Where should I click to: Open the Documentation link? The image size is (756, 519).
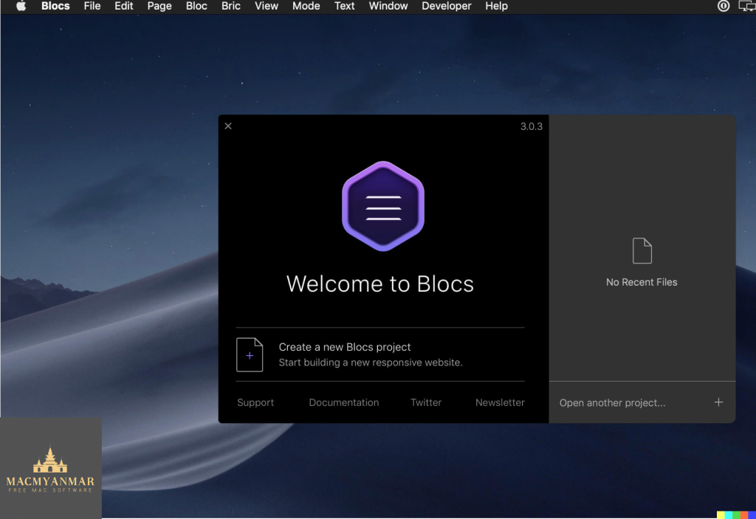pos(344,403)
